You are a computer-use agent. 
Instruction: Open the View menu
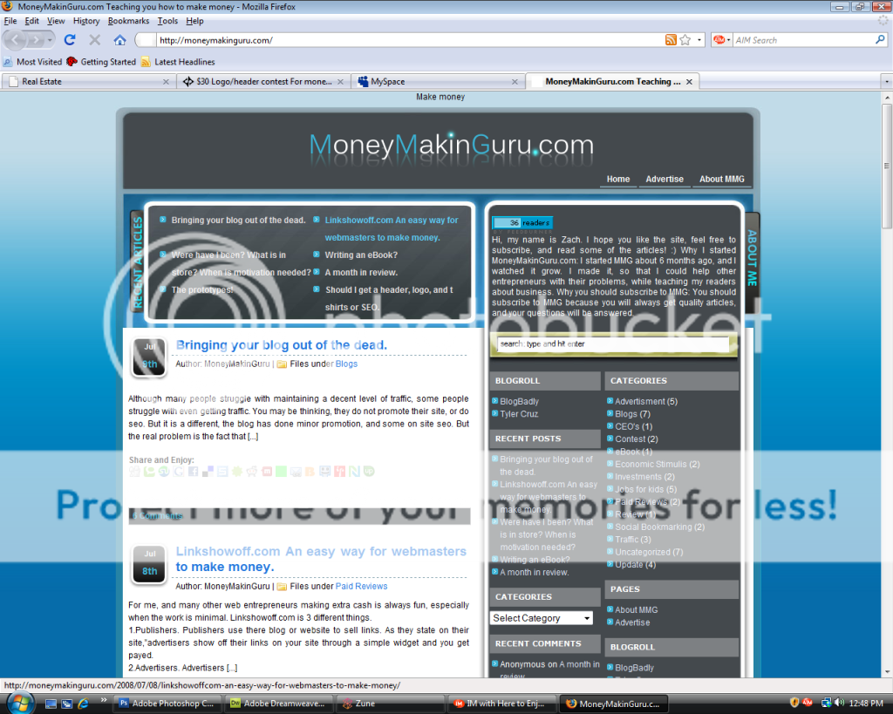56,21
